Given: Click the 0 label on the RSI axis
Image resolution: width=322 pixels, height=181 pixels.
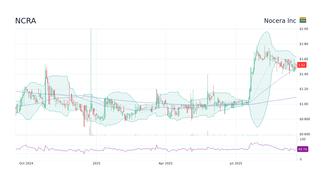Looking at the screenshot, I should tap(301, 159).
